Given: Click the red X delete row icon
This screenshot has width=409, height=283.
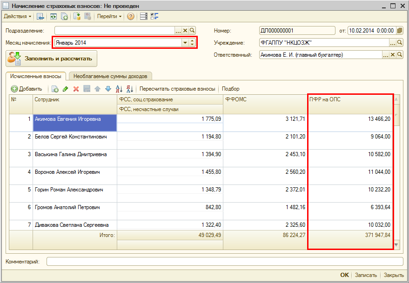Looking at the screenshot, I should pyautogui.click(x=76, y=89).
